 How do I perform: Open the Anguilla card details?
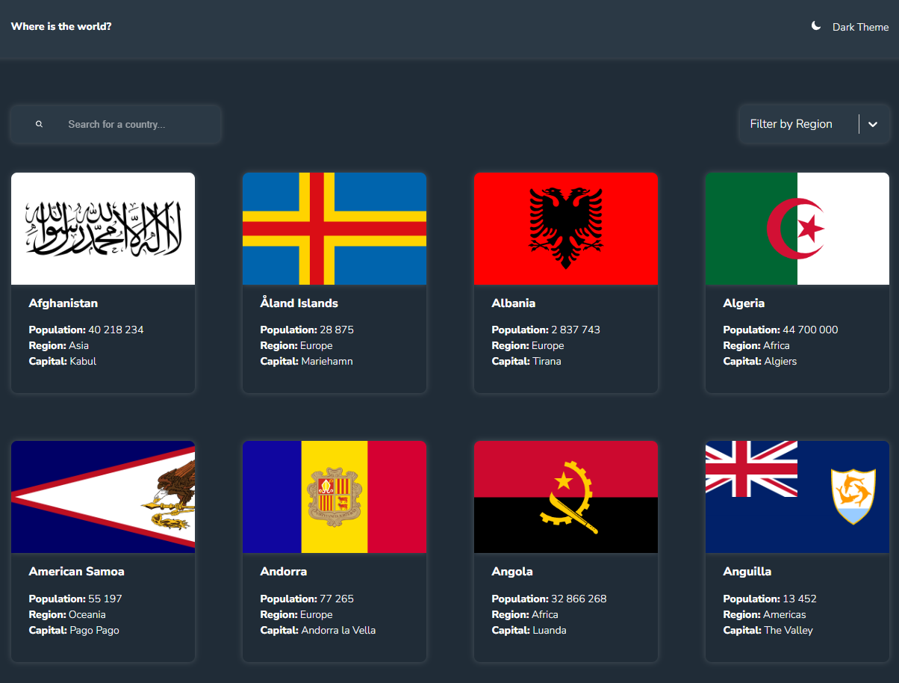click(797, 607)
